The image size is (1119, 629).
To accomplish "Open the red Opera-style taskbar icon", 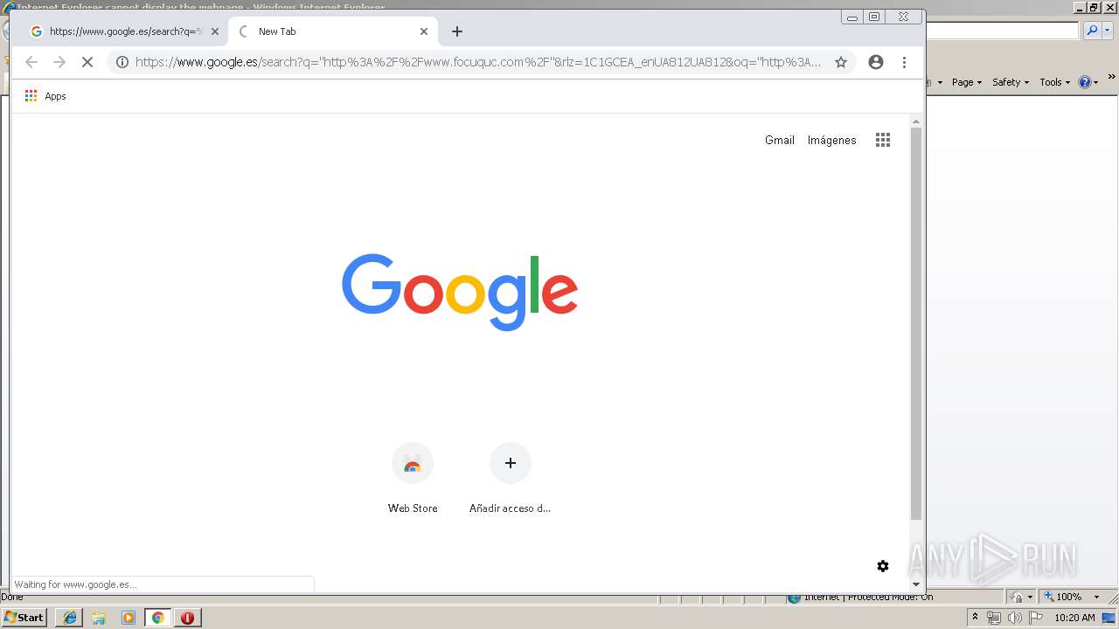I will click(x=188, y=618).
